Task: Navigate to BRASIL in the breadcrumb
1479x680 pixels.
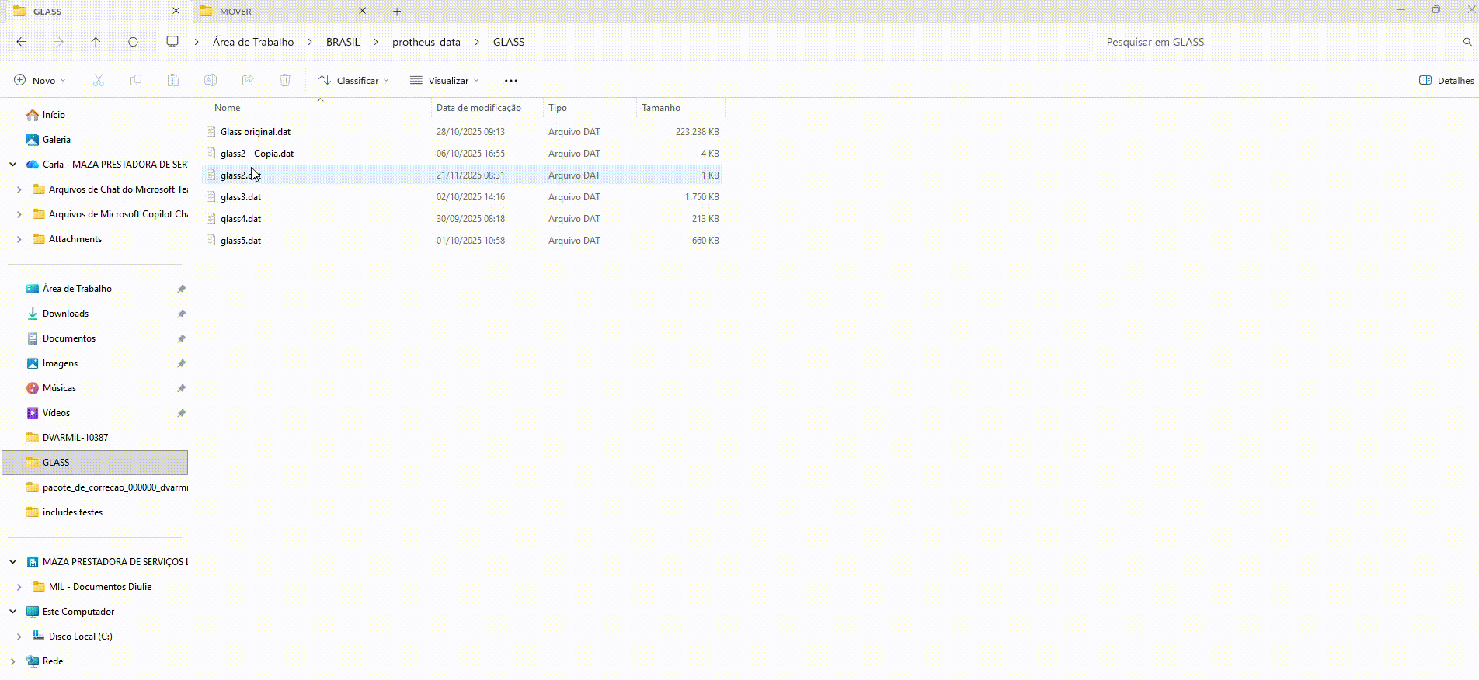Action: click(343, 42)
